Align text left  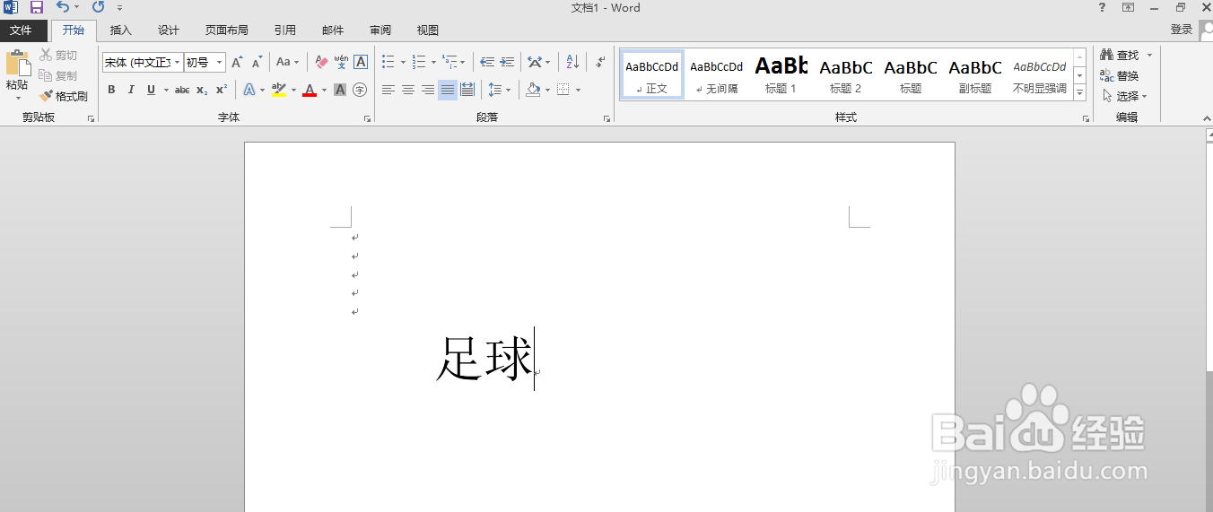(388, 90)
